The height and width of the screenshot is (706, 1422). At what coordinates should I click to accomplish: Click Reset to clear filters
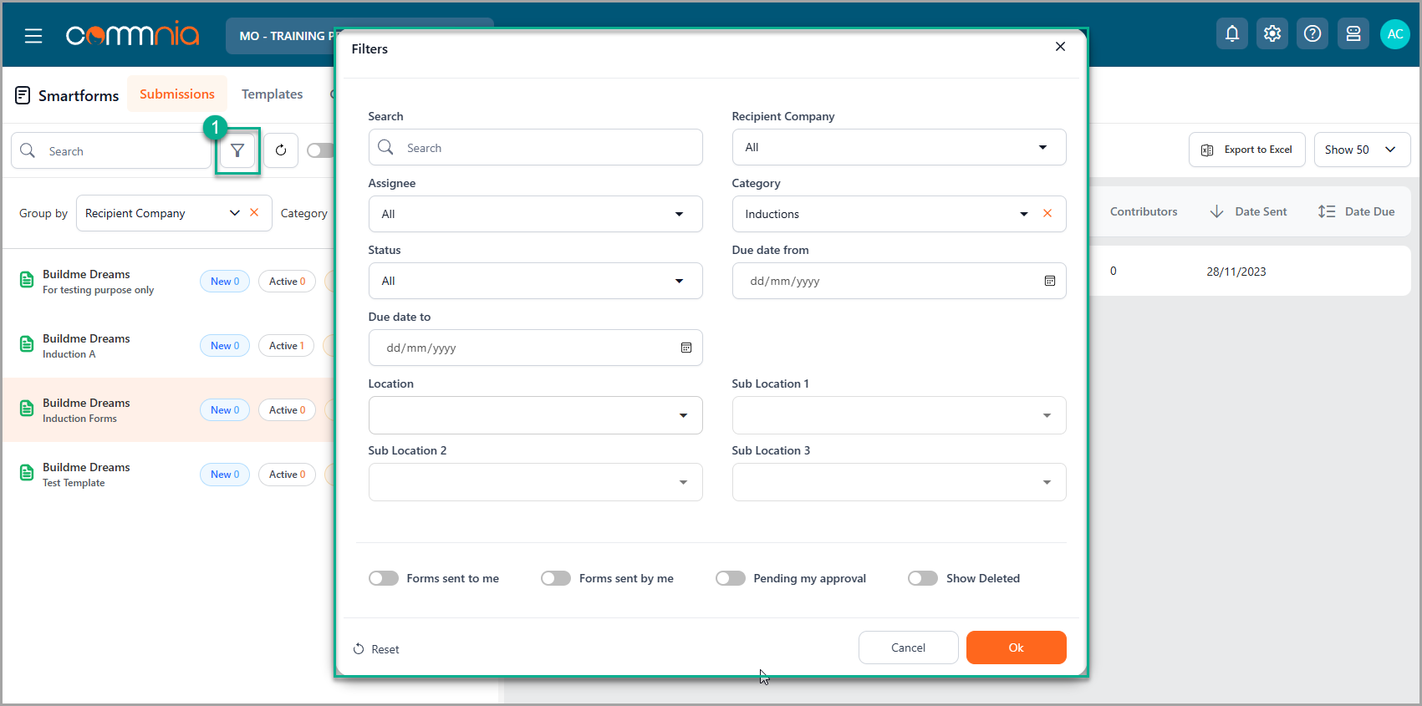(376, 649)
